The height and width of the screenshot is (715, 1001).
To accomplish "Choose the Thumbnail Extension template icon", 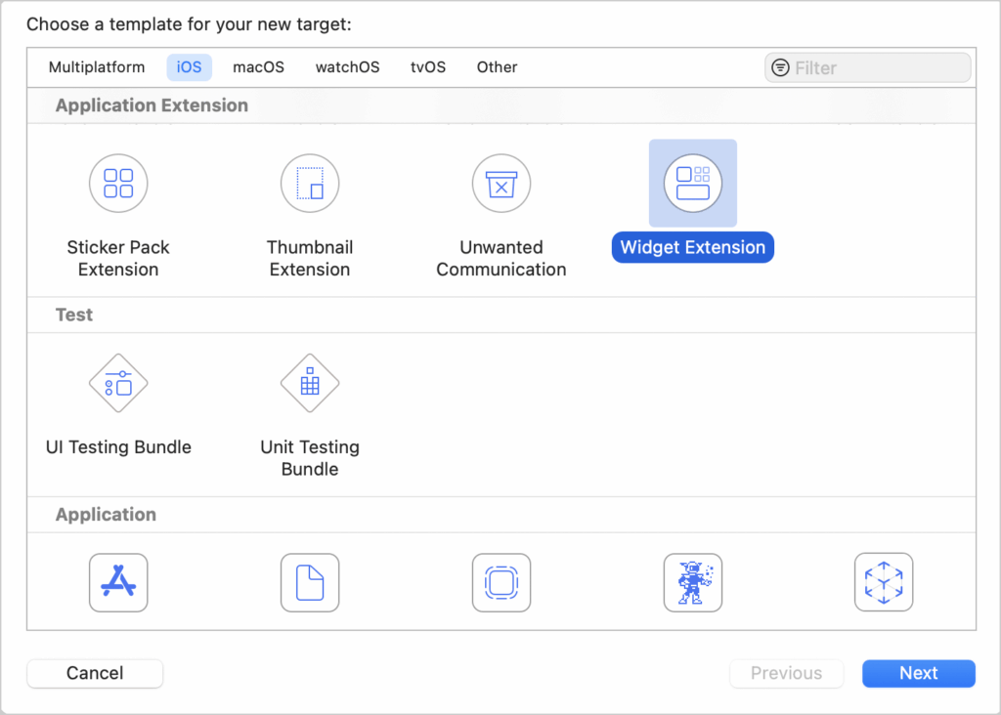I will tap(310, 184).
